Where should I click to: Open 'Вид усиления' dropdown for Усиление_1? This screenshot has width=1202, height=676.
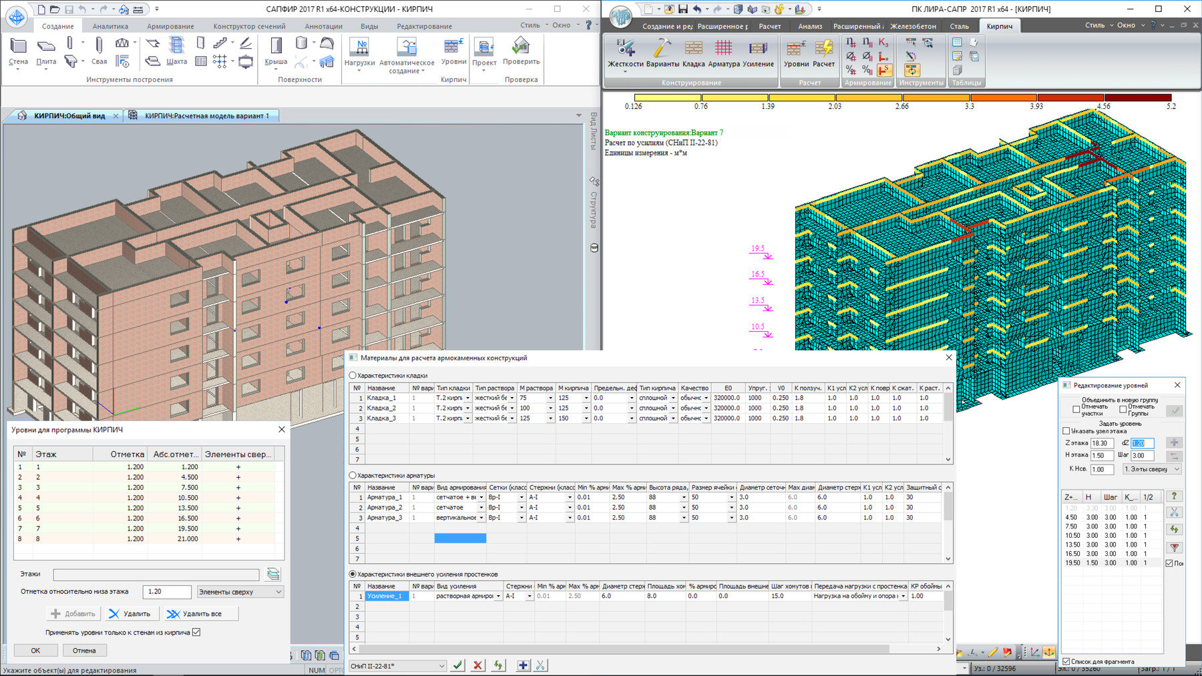click(498, 596)
